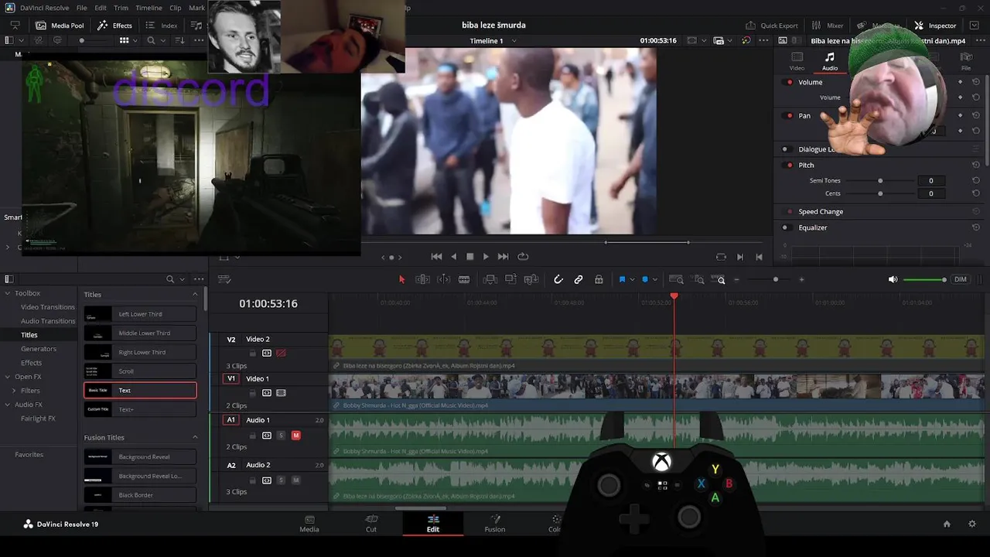The image size is (990, 557).
Task: Open the Clip menu
Action: (176, 8)
